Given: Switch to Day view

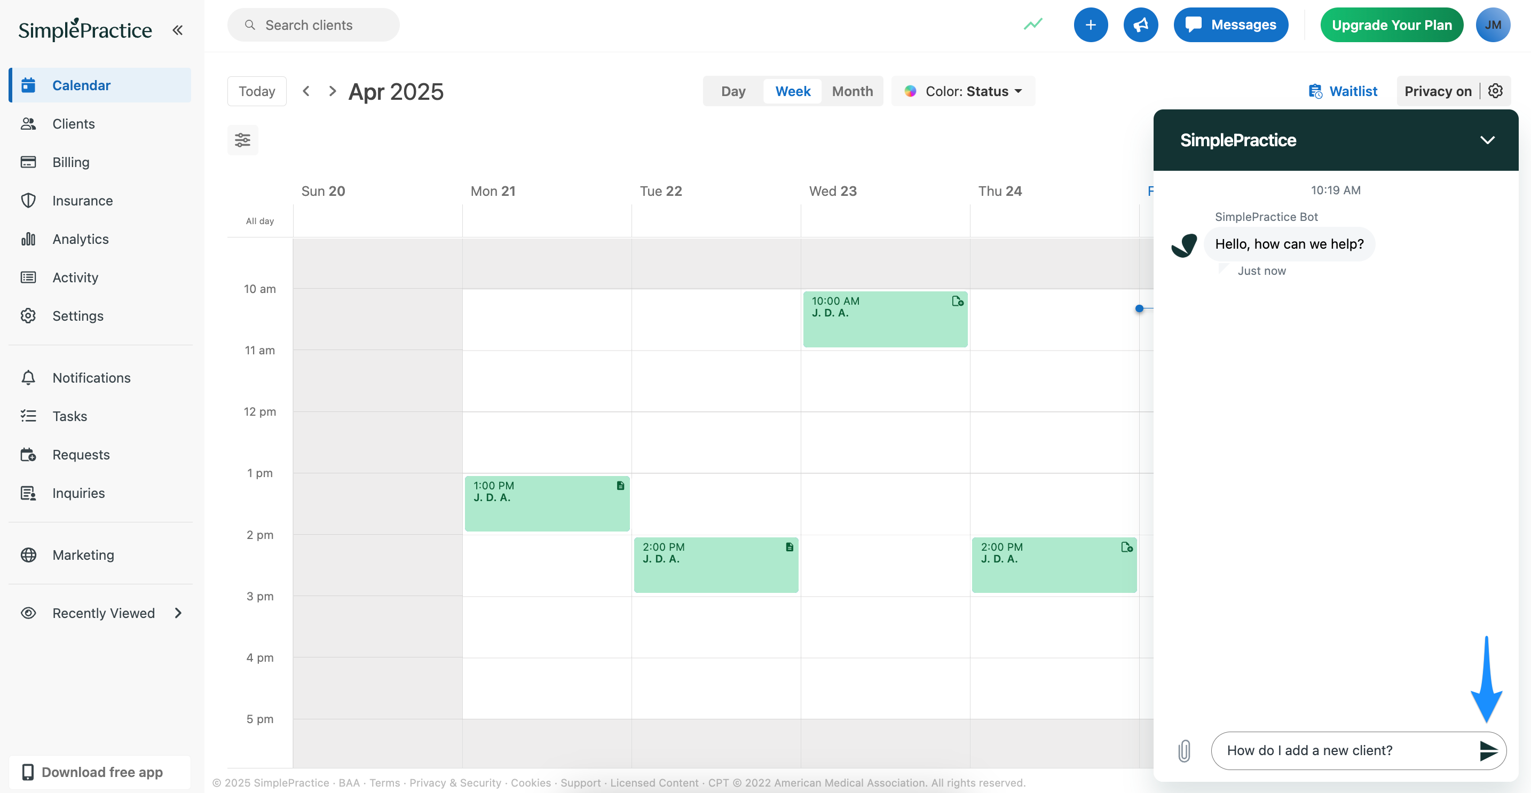Looking at the screenshot, I should coord(733,91).
